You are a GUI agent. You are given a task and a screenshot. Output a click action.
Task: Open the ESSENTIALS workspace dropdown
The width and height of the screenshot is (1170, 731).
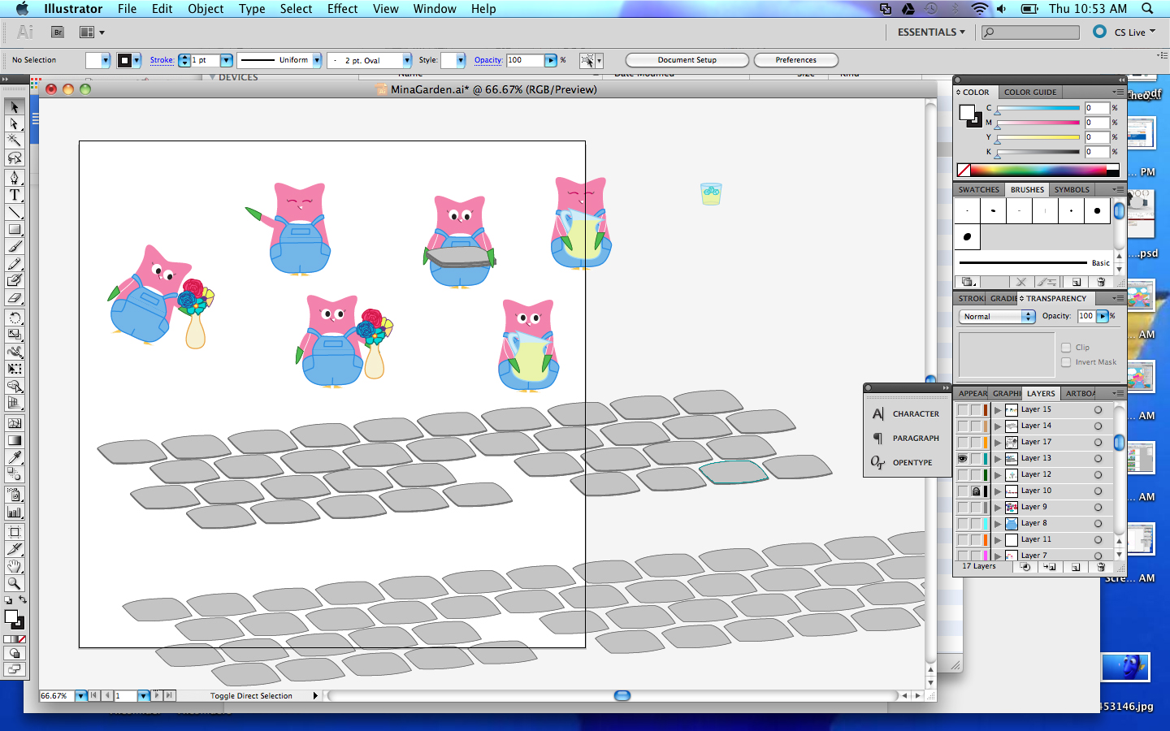pos(931,32)
